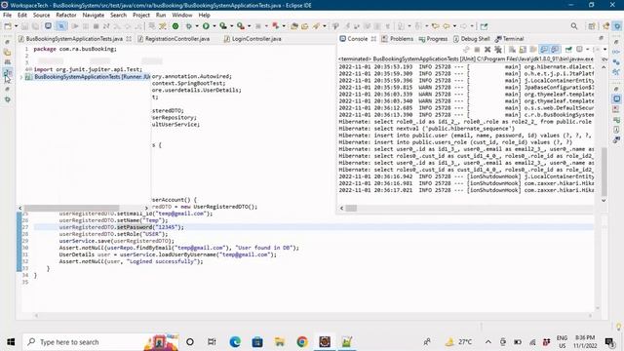The height and width of the screenshot is (351, 624).
Task: Expand BusBookingSystemApplicationTests runner tree item
Action: pos(21,77)
